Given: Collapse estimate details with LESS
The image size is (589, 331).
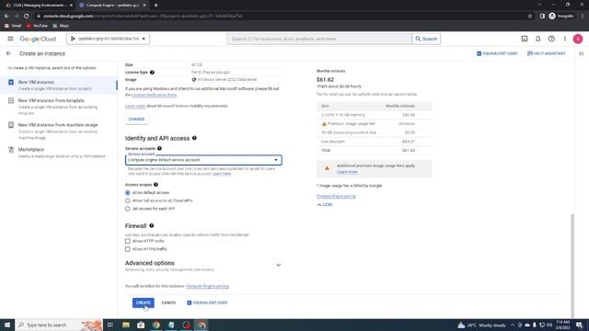Looking at the screenshot, I should pos(325,204).
